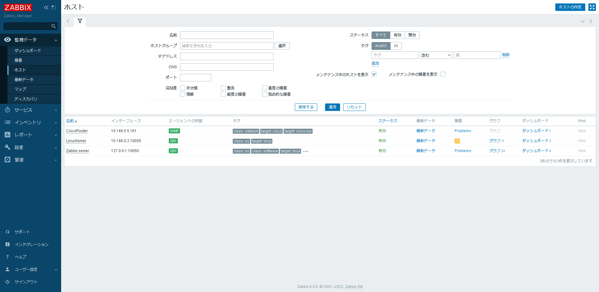Click the question mark icon for ヘルプ

click(x=7, y=257)
